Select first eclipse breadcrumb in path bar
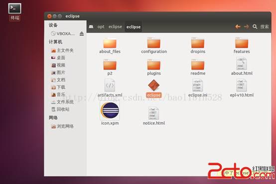Screen dimensions: 276x184 coord(115,27)
